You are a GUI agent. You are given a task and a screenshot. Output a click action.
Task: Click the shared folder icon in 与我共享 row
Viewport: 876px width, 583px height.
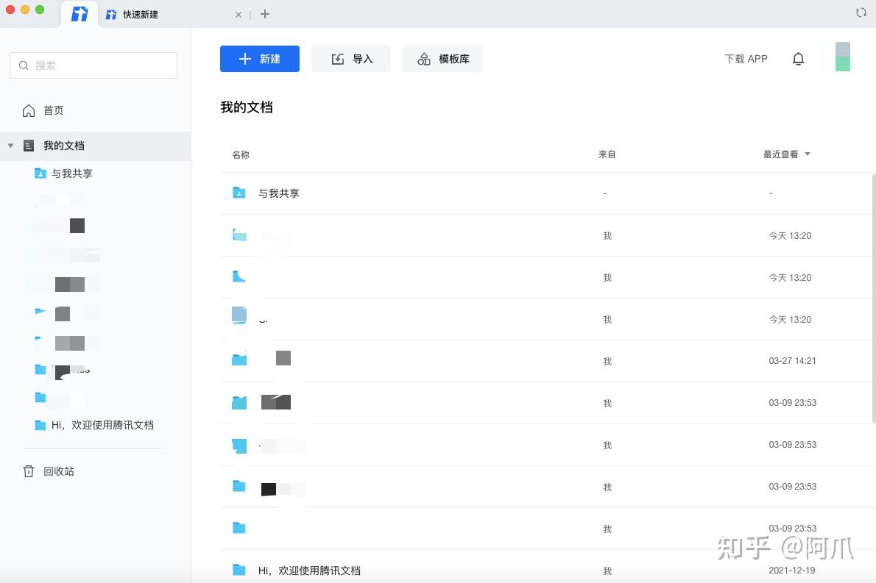click(239, 193)
